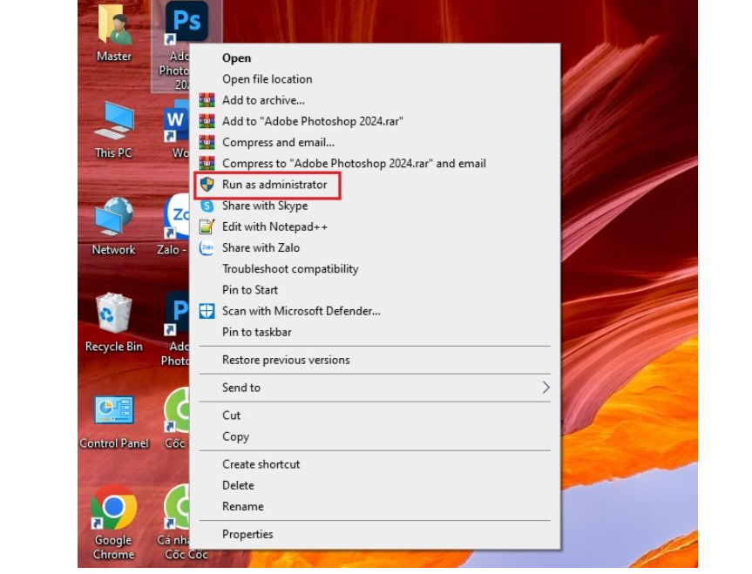Click the Skype icon in context menu

(x=207, y=206)
